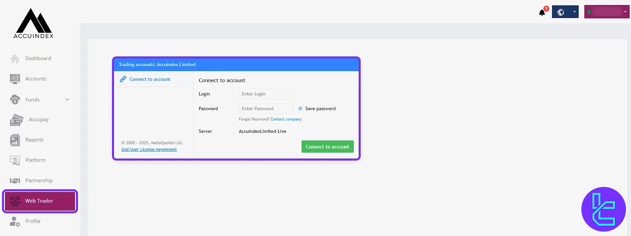Click the globe language icon
This screenshot has width=631, height=236.
(561, 12)
